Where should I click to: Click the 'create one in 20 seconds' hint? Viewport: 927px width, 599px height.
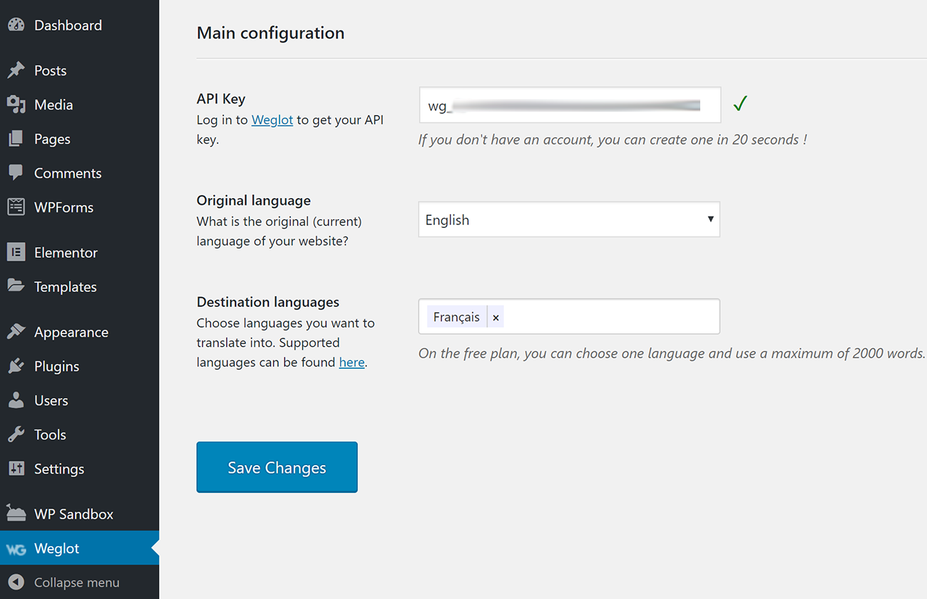tap(613, 140)
